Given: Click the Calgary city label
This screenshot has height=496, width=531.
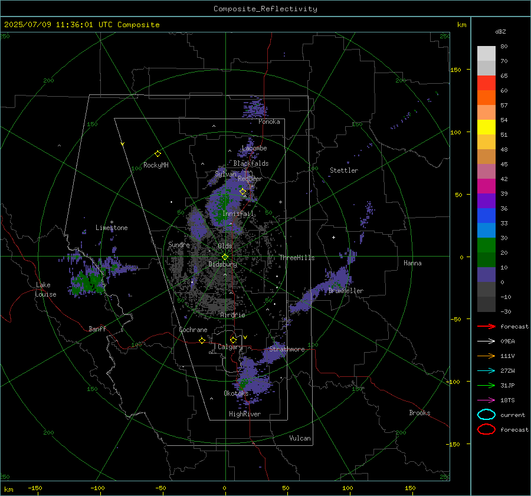Looking at the screenshot, I should point(230,347).
